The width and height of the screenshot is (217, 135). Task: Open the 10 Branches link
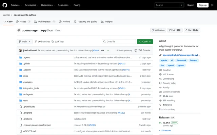pyautogui.click(x=42, y=42)
